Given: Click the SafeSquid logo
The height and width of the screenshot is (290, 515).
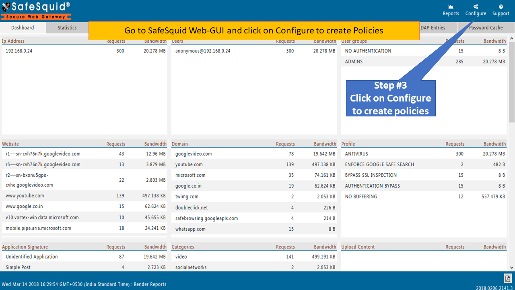Looking at the screenshot, I should (x=36, y=10).
